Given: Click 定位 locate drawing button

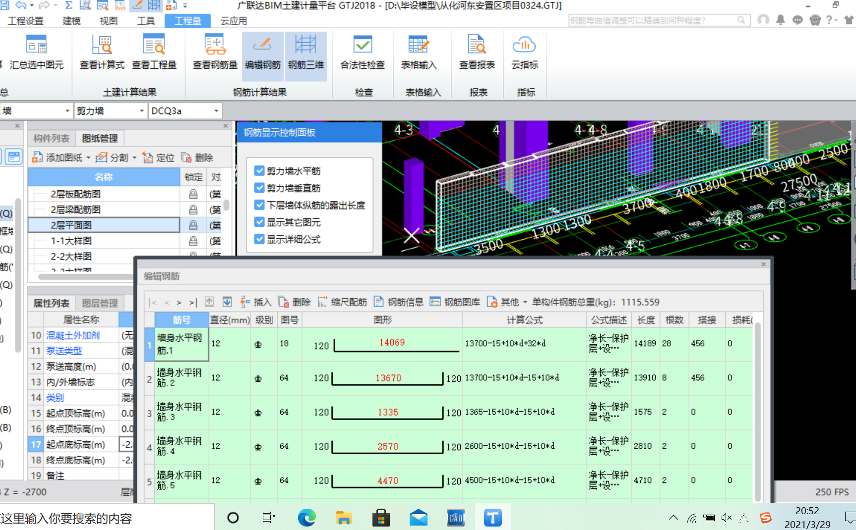Looking at the screenshot, I should 158,158.
